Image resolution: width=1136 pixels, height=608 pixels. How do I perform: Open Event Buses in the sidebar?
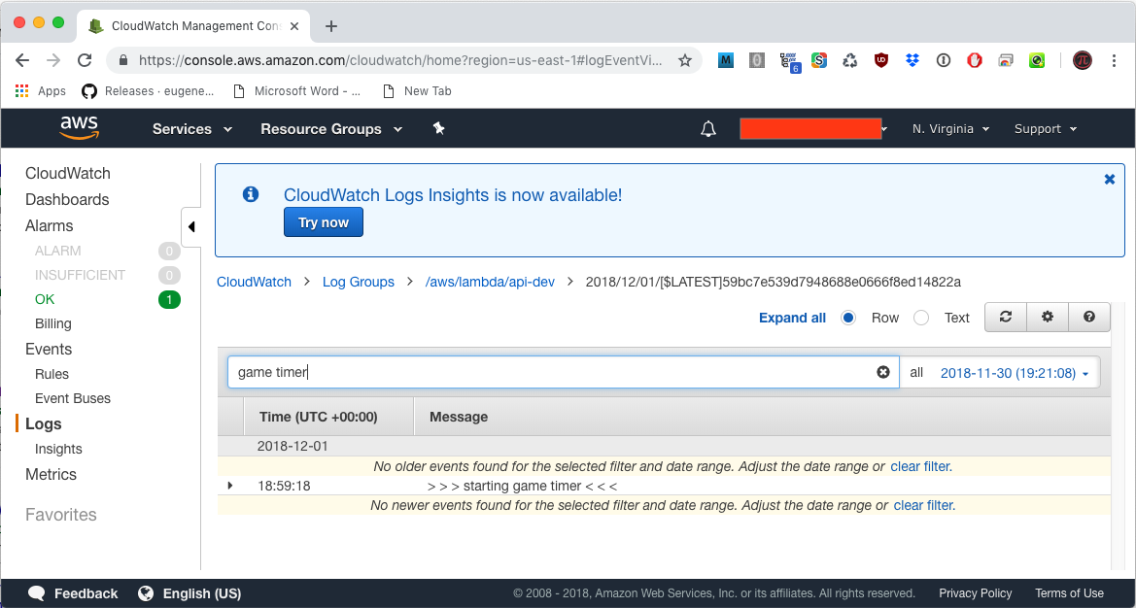pos(73,398)
